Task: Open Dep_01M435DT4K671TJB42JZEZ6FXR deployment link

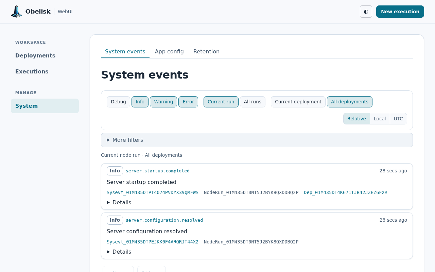Action: pos(346,192)
